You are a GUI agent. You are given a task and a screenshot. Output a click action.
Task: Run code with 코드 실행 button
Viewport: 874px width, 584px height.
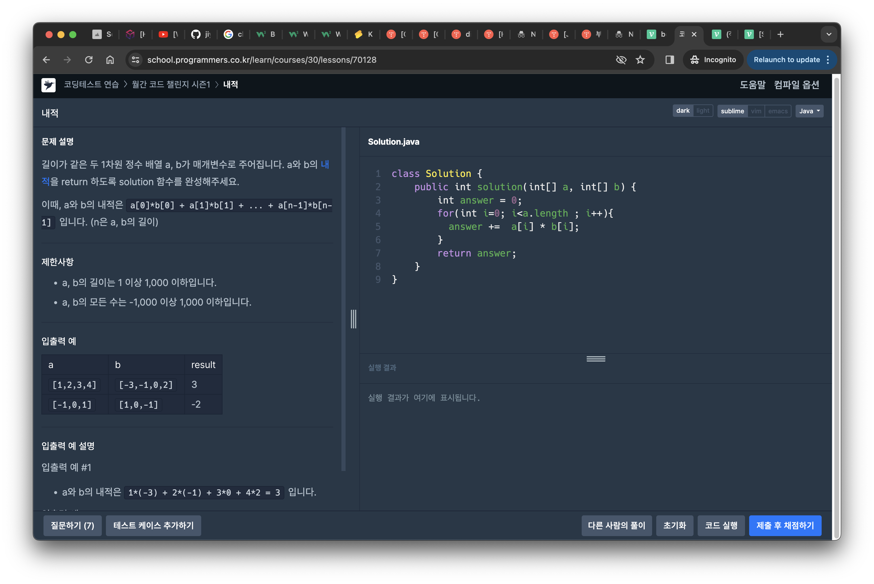click(x=721, y=525)
